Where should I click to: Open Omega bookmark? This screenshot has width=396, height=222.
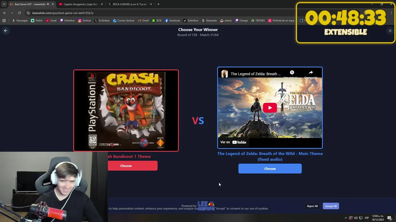[x=242, y=21]
